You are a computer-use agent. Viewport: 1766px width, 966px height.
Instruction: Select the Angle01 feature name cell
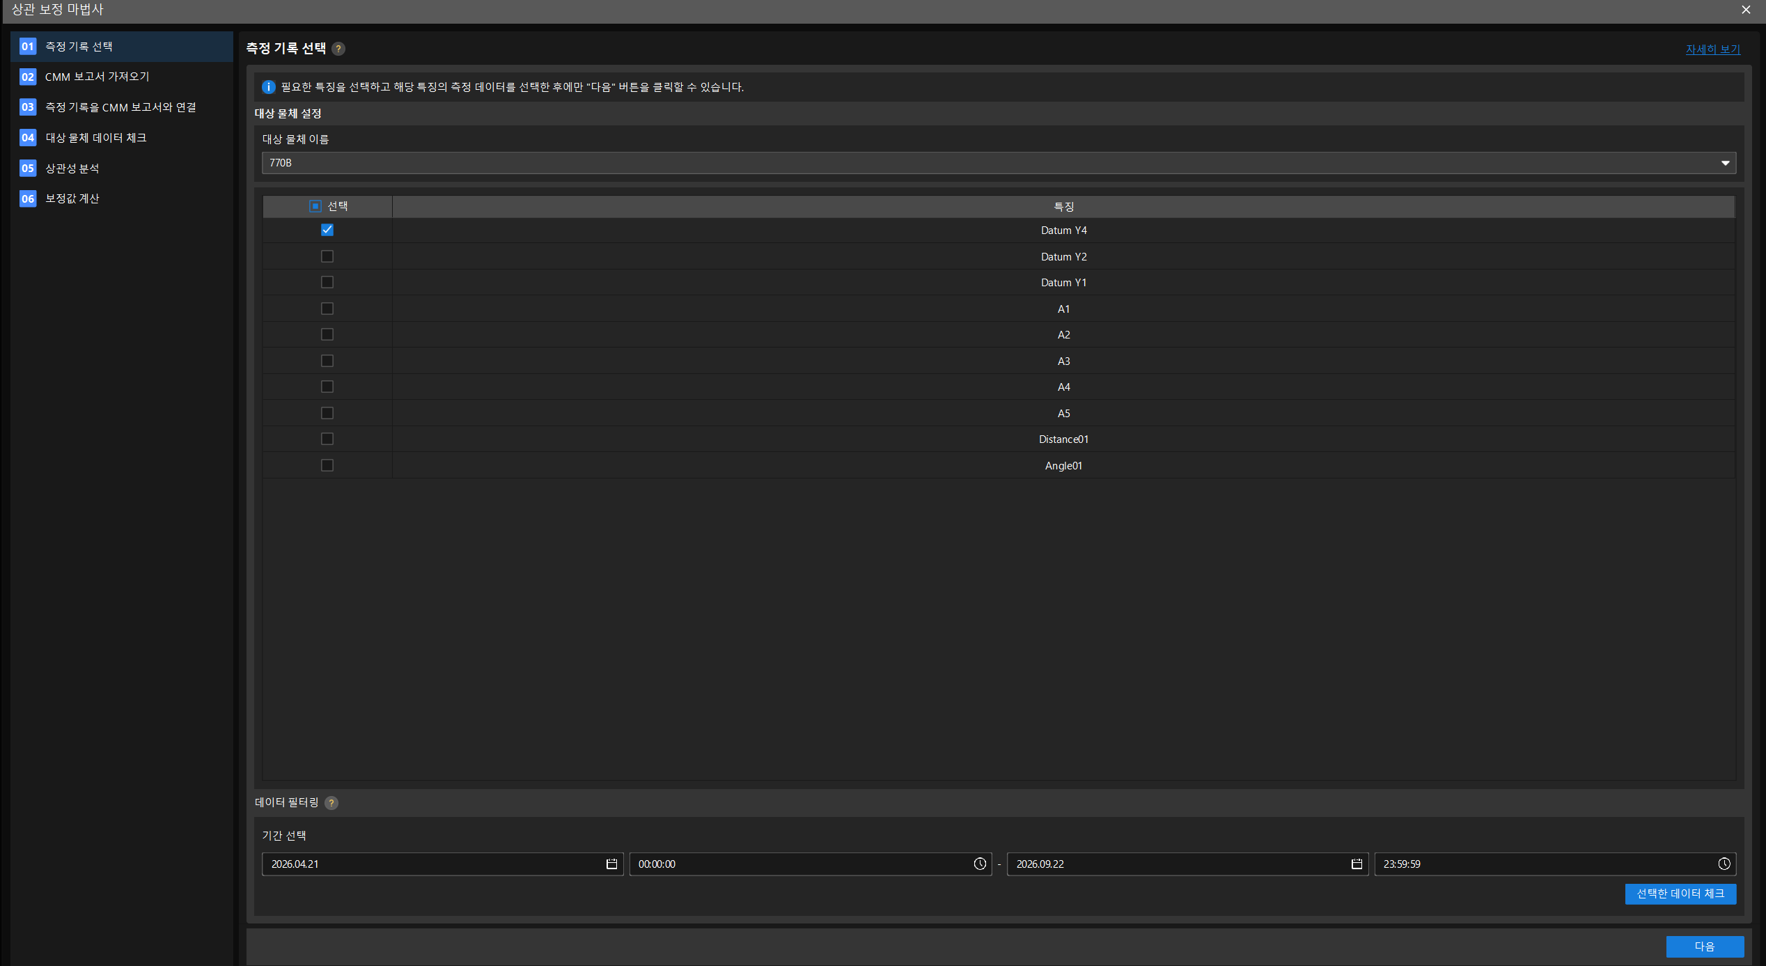point(1063,466)
